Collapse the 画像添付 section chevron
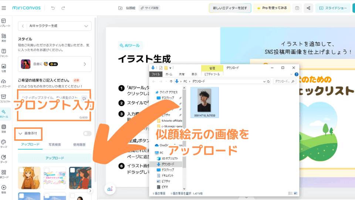 pos(20,134)
